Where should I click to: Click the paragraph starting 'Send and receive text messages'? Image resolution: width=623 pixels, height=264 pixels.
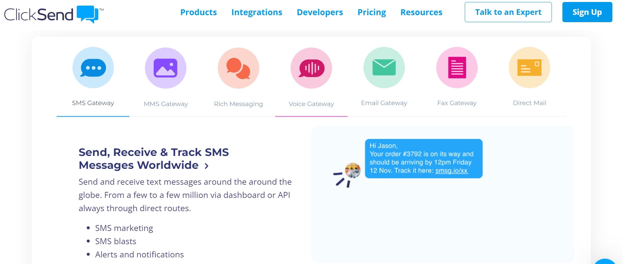(185, 195)
